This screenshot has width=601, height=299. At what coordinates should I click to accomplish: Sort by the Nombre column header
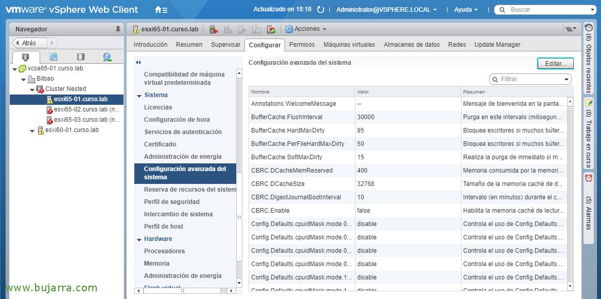[x=302, y=92]
